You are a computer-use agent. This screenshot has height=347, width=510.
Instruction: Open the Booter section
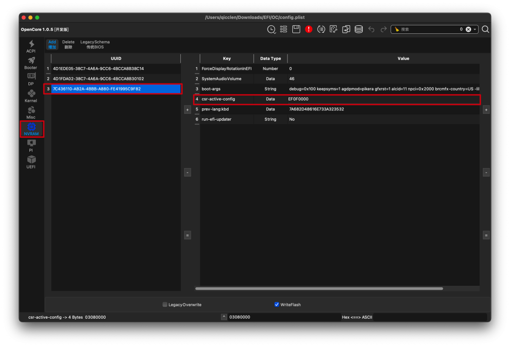(31, 63)
